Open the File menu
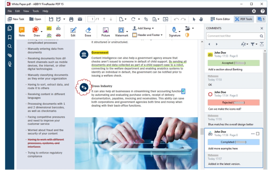The height and width of the screenshot is (170, 272). click(10, 11)
